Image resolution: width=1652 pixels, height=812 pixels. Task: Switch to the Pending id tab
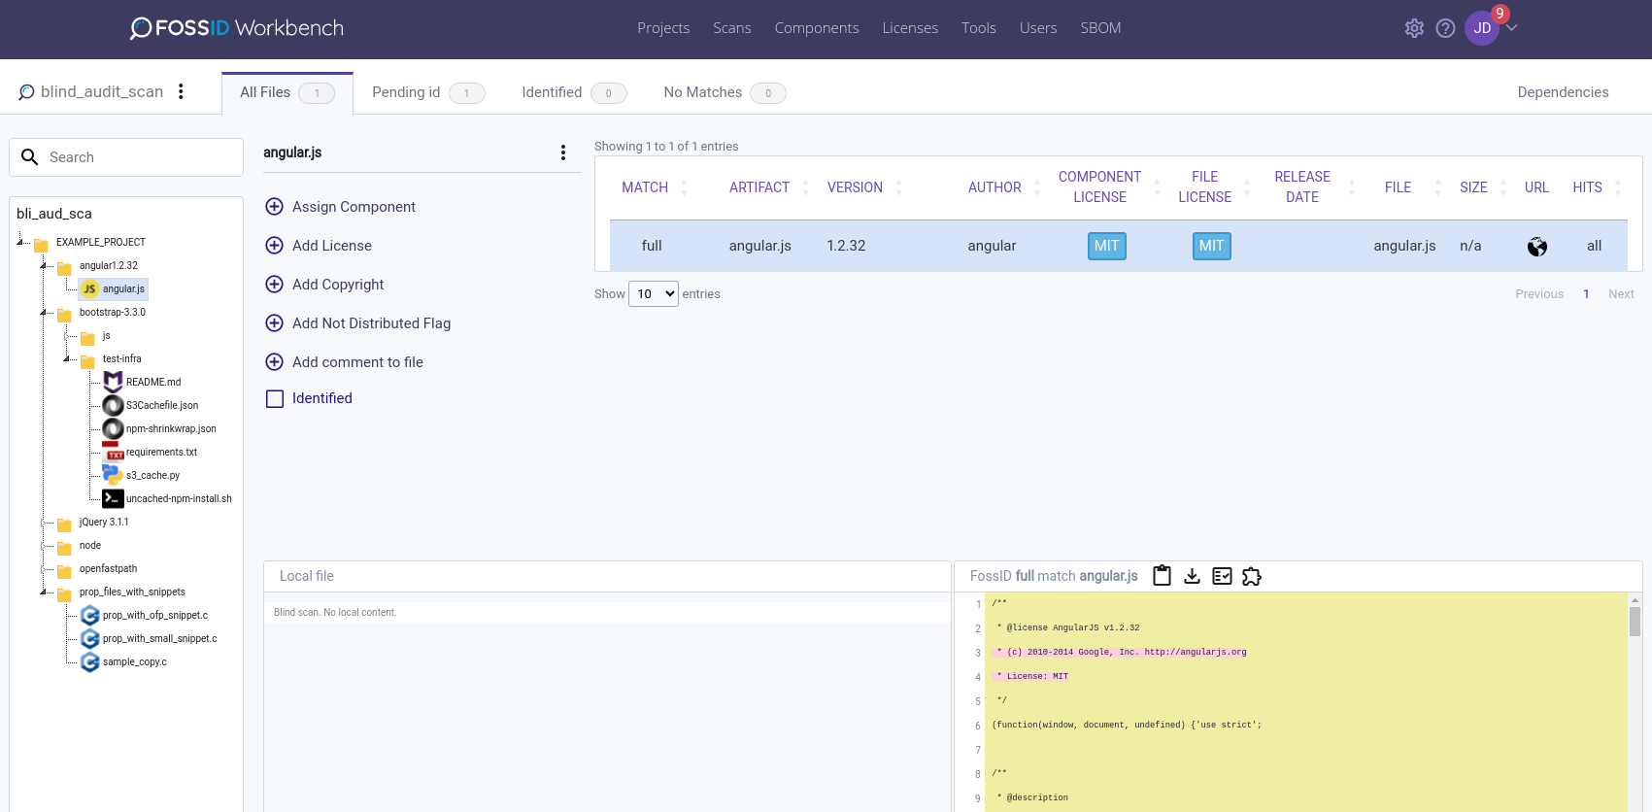tap(428, 92)
